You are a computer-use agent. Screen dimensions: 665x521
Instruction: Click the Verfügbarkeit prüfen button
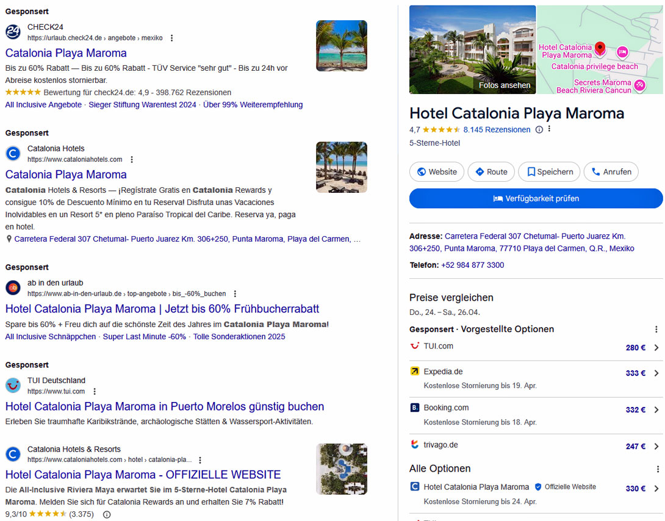pos(536,198)
